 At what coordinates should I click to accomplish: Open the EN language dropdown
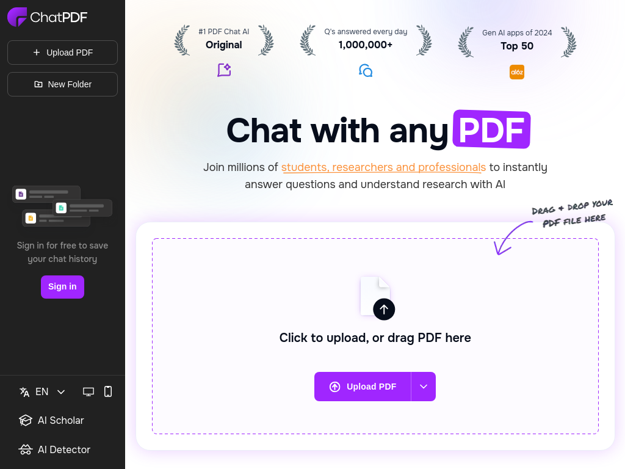tap(42, 391)
